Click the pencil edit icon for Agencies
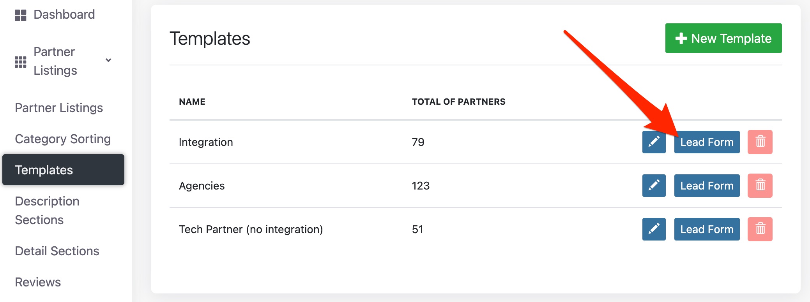810x302 pixels. click(x=654, y=186)
